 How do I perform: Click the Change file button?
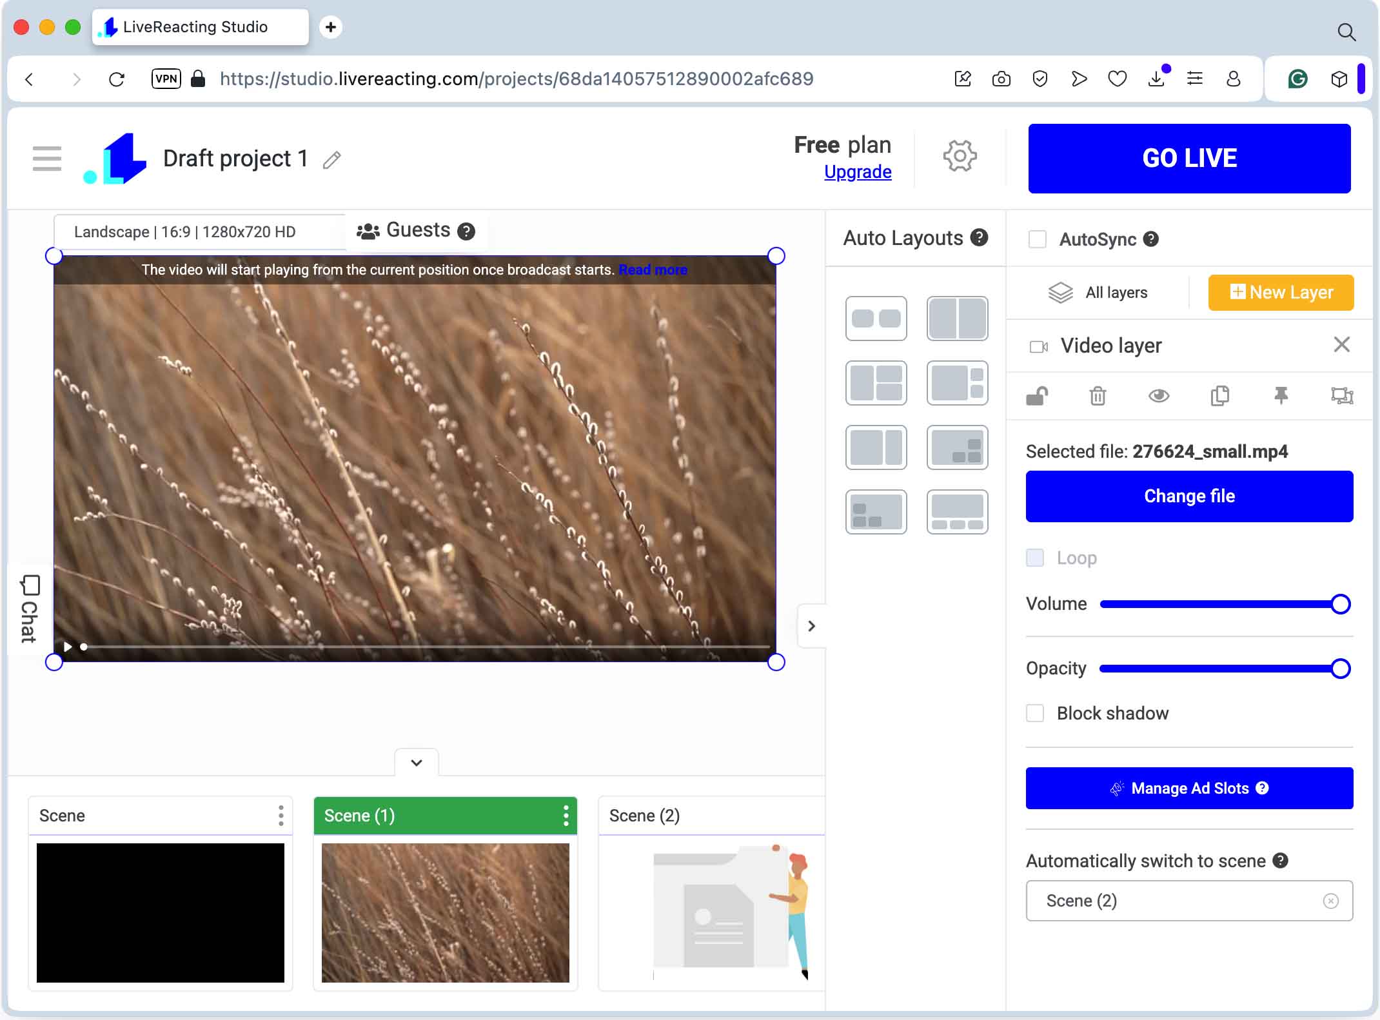[1189, 496]
